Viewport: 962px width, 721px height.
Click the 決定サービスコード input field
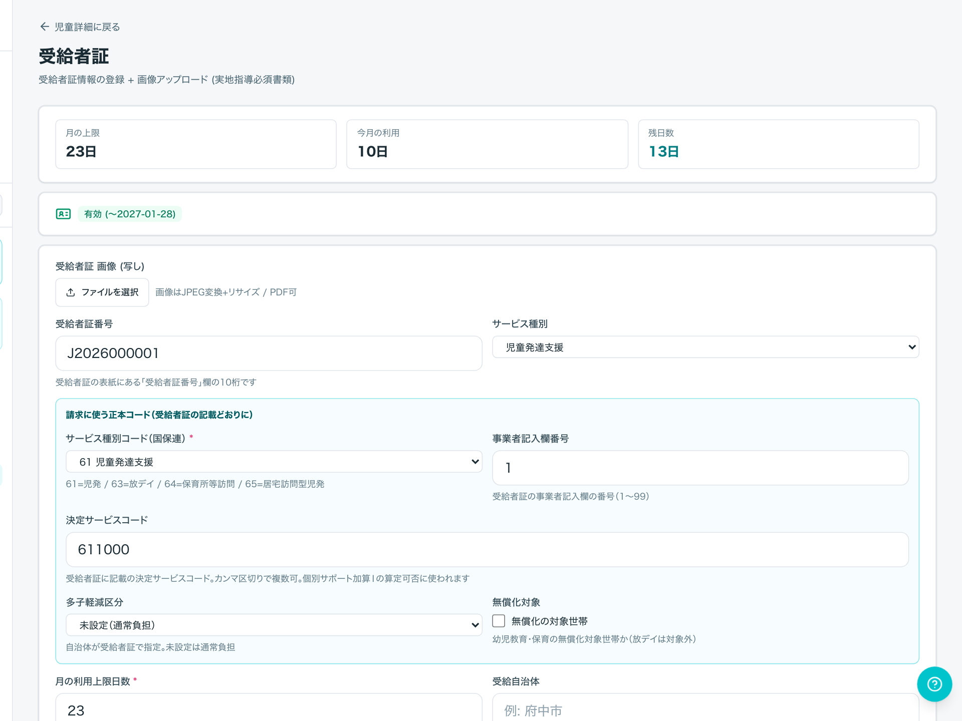(x=487, y=549)
